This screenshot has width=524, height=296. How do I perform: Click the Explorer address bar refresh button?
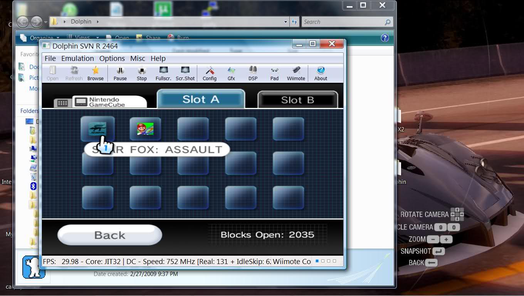[294, 22]
